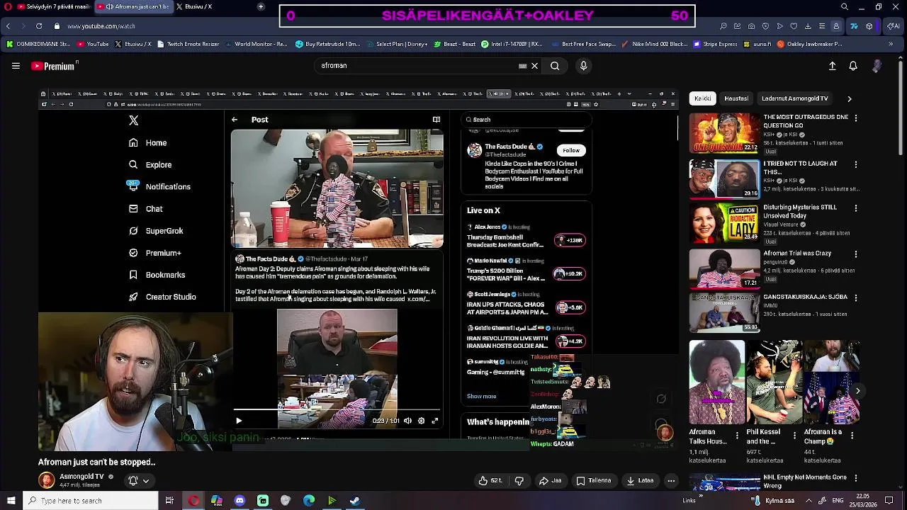Open Afroman Trial was Crazy thumbnail

724,268
